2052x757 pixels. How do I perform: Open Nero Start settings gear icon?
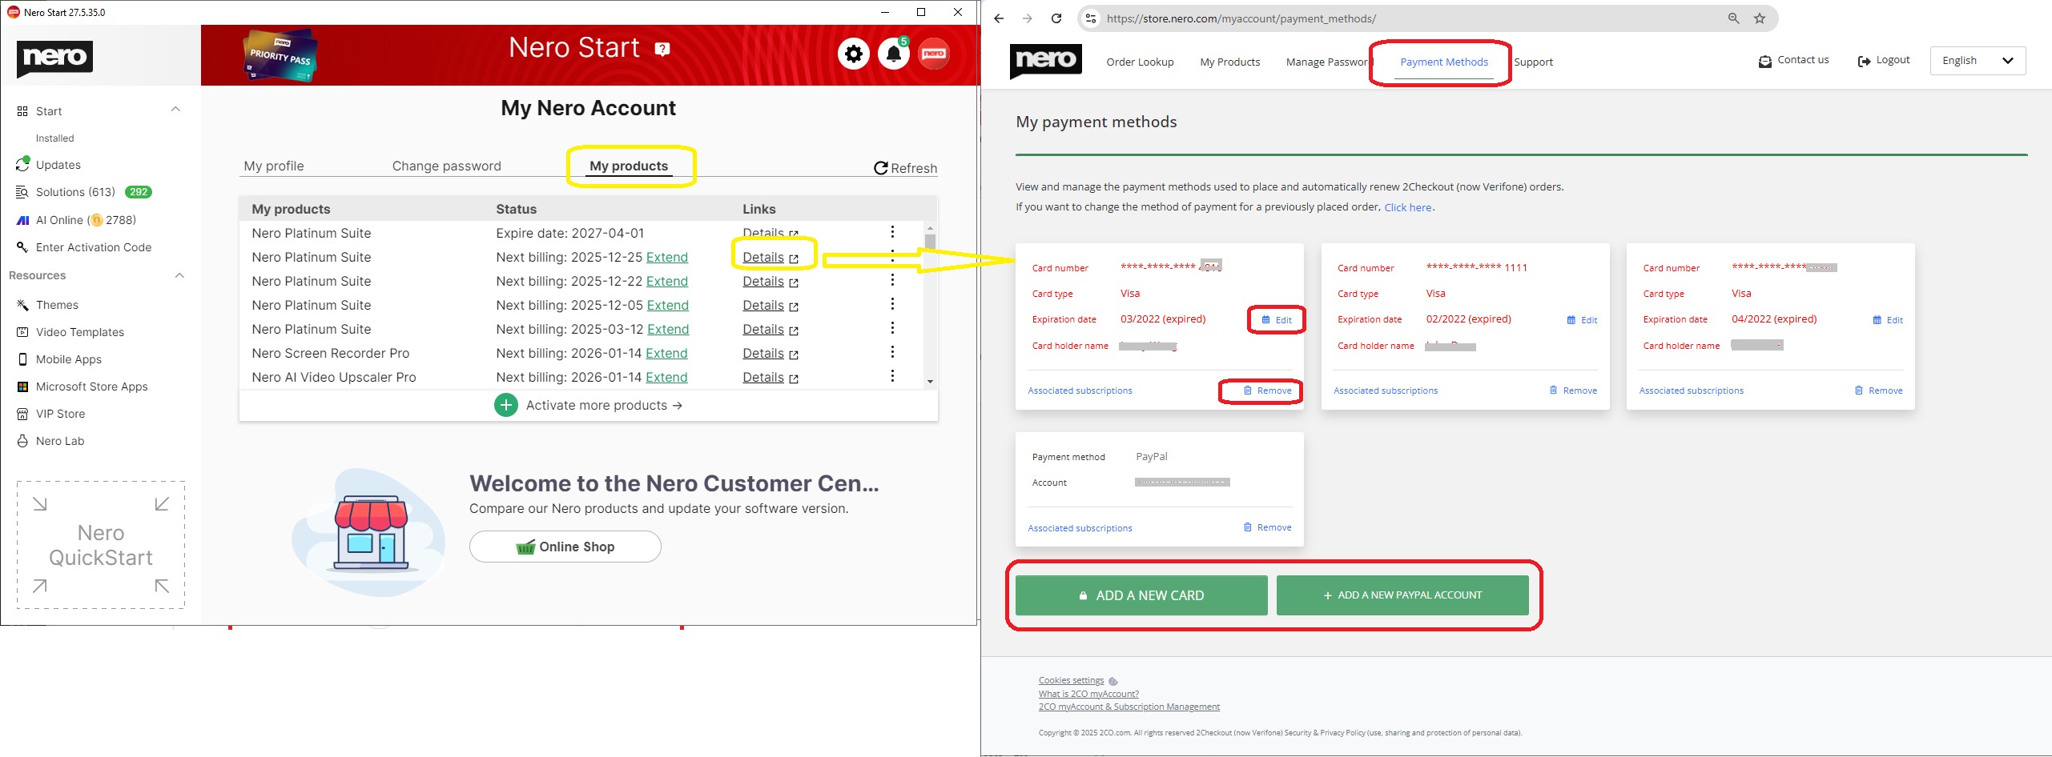click(854, 54)
